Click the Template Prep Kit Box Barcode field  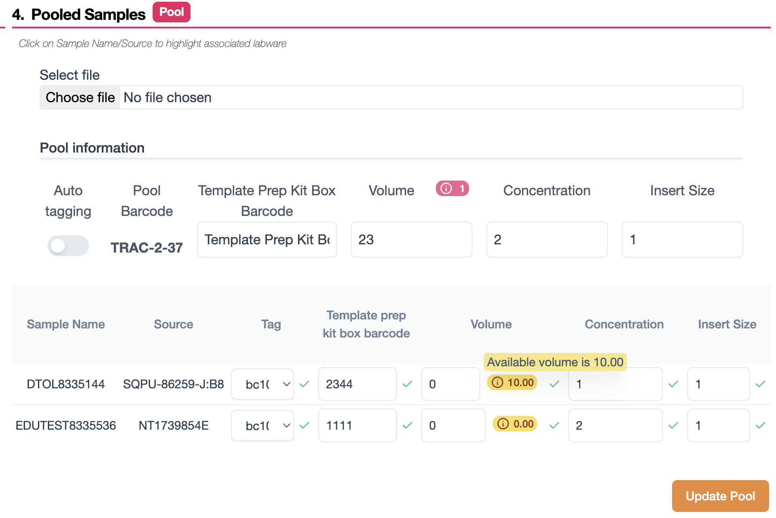coord(267,240)
